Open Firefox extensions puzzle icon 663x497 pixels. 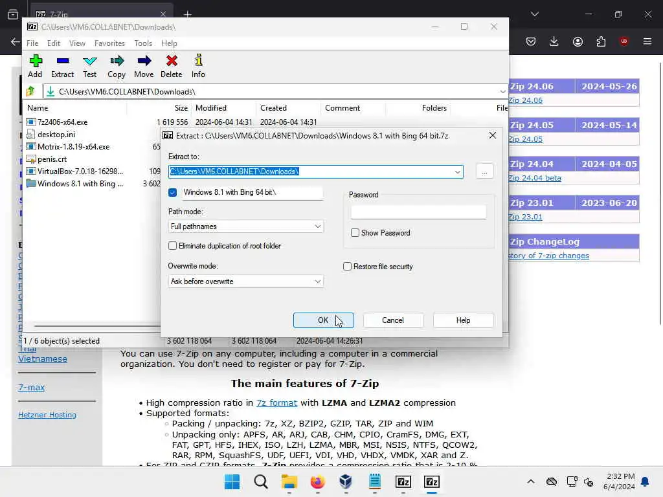601,41
